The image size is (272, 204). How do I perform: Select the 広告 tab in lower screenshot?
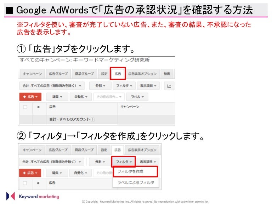click(x=118, y=150)
